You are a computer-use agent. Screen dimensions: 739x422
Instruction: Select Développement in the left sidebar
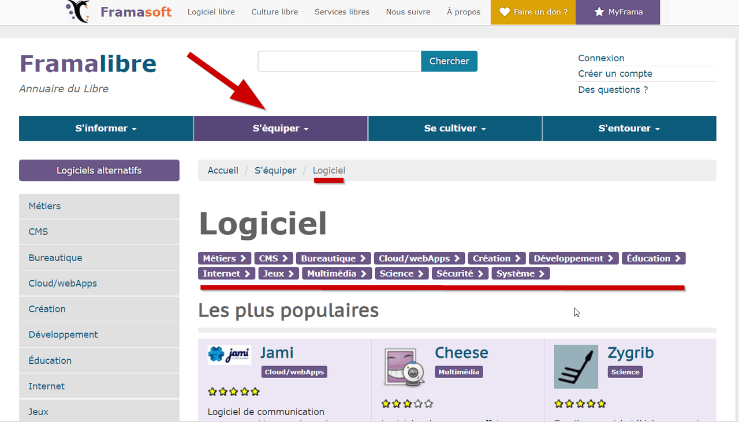[99, 334]
